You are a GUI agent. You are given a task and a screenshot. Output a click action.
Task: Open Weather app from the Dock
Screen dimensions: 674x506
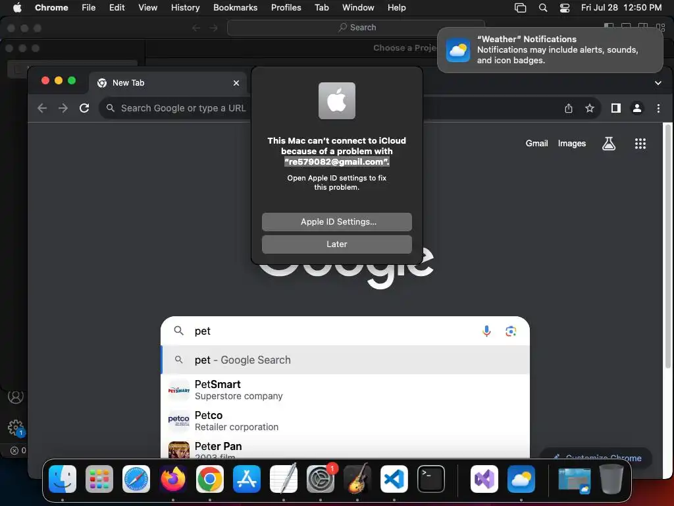[521, 479]
